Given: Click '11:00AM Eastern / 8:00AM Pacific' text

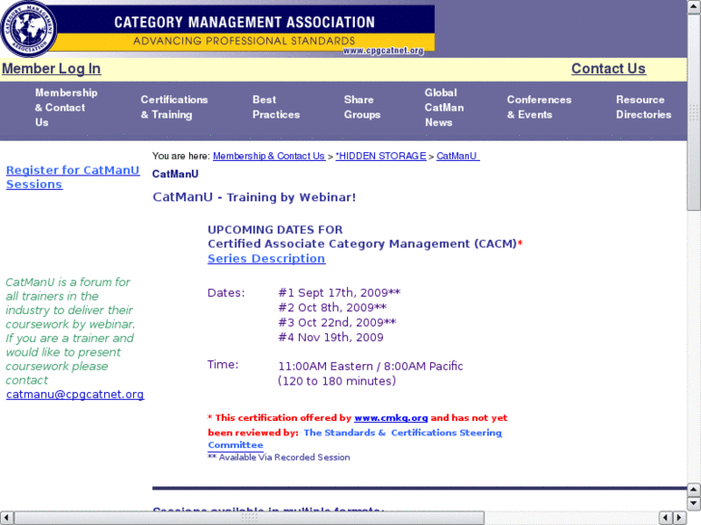Looking at the screenshot, I should point(370,366).
